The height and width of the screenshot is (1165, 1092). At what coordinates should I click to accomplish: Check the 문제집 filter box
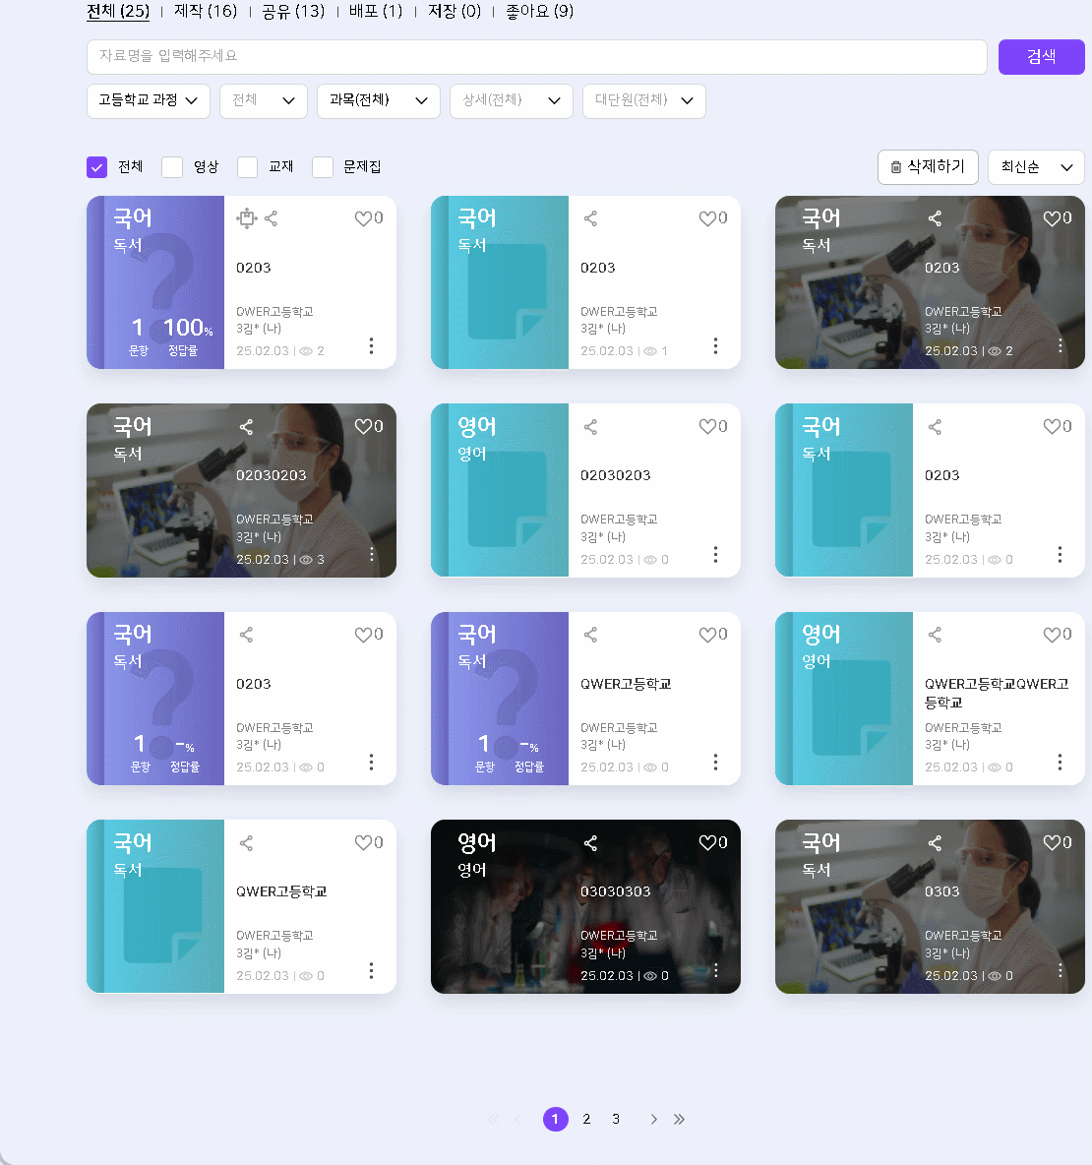pyautogui.click(x=323, y=167)
